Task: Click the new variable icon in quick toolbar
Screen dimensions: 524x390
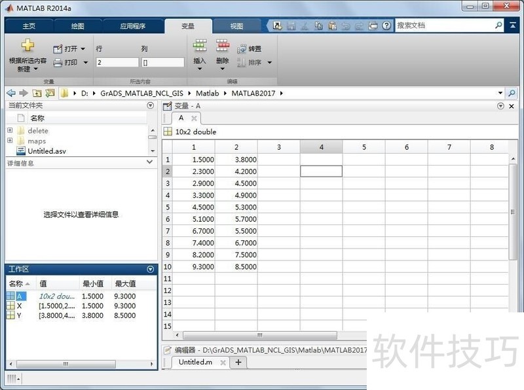Action: [x=277, y=26]
